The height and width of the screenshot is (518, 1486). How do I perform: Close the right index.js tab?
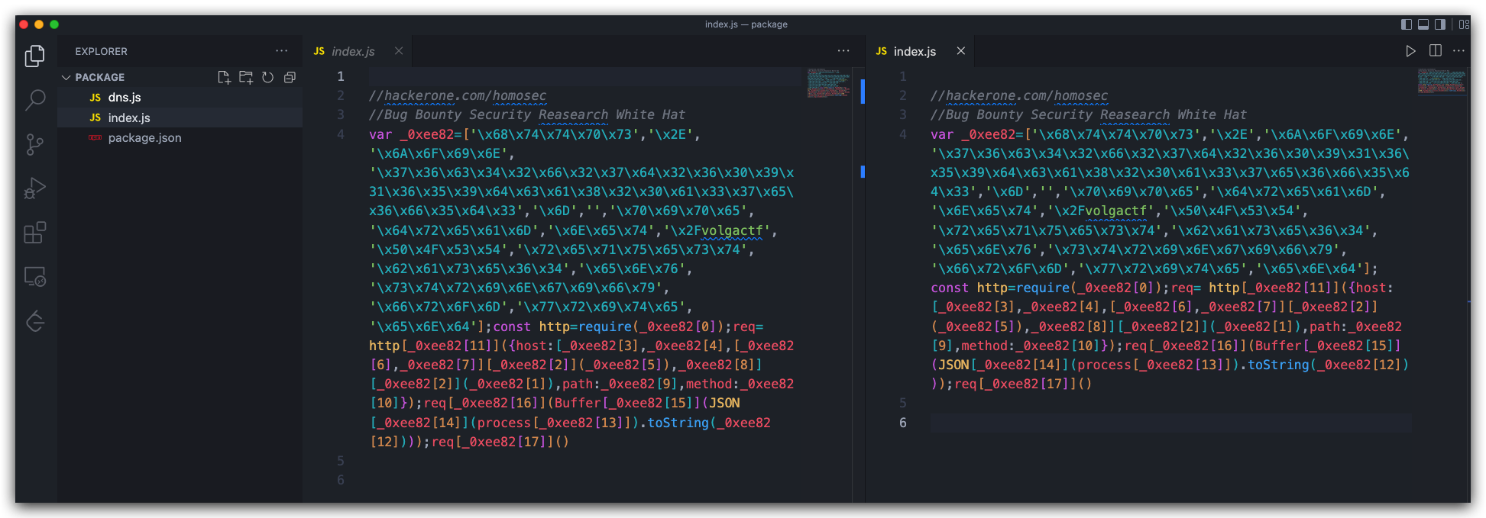961,51
